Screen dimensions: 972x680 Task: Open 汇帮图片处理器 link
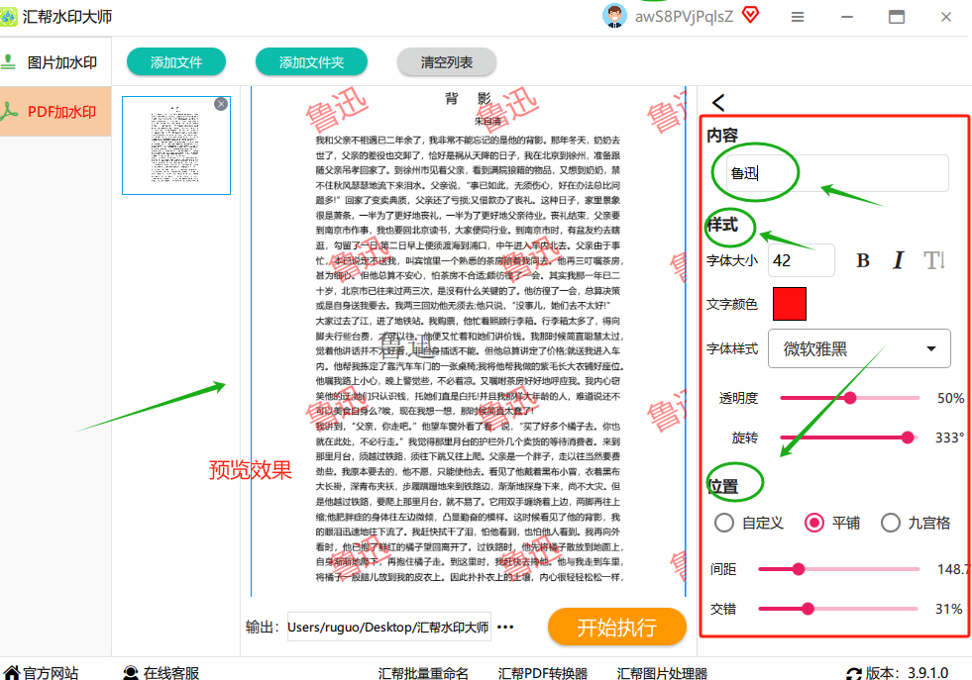pyautogui.click(x=662, y=673)
